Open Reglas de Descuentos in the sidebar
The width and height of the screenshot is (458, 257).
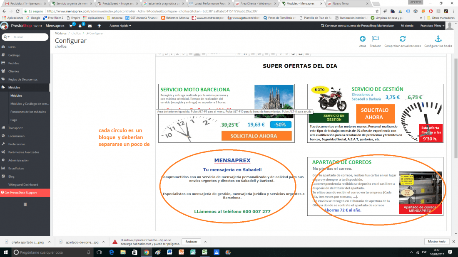point(23,79)
